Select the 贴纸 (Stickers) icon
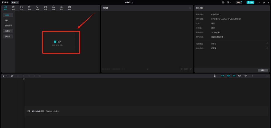Image resolution: width=271 pixels, height=128 pixels. 29,8
